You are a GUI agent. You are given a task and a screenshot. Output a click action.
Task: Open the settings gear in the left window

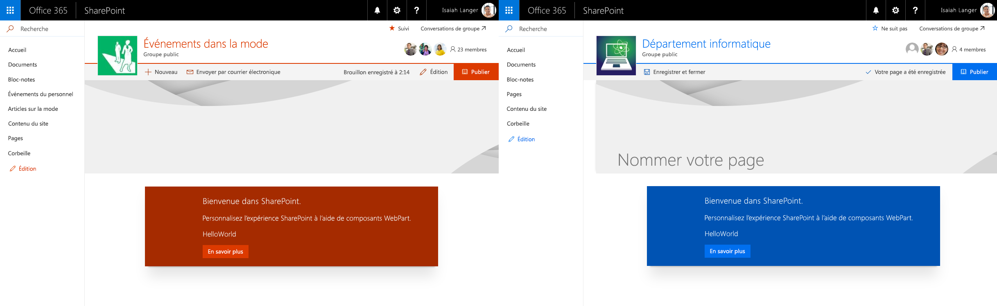pos(397,10)
